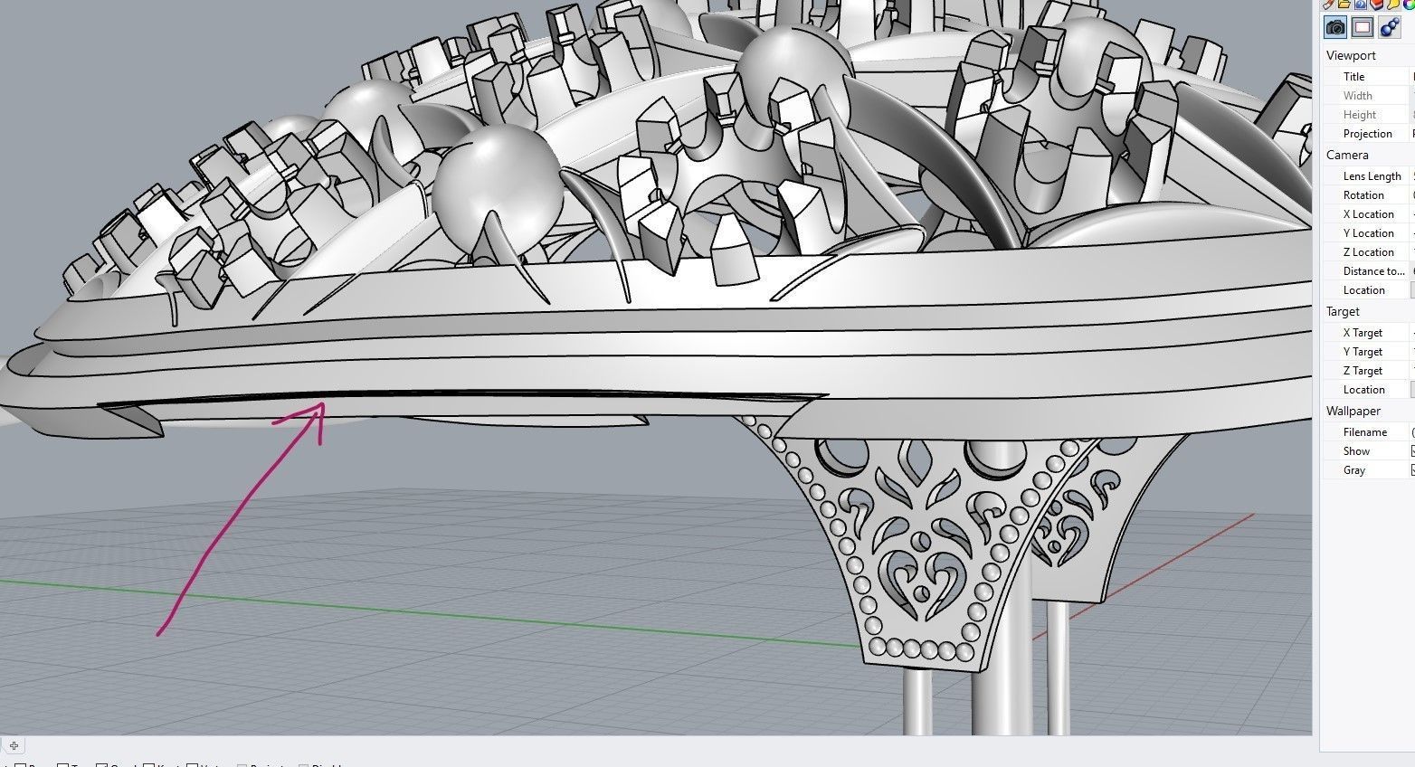
Task: Click the Lens Length property
Action: (1372, 176)
